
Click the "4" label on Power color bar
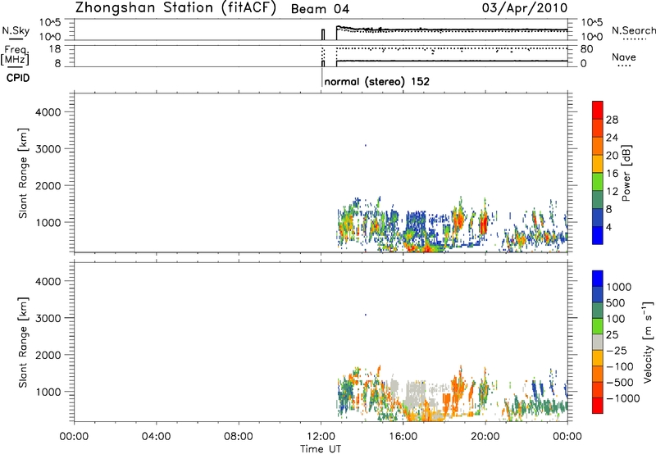tap(608, 228)
